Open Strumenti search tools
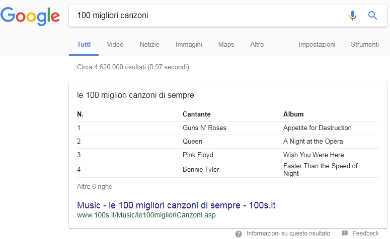Image resolution: width=390 pixels, height=239 pixels. (x=365, y=44)
